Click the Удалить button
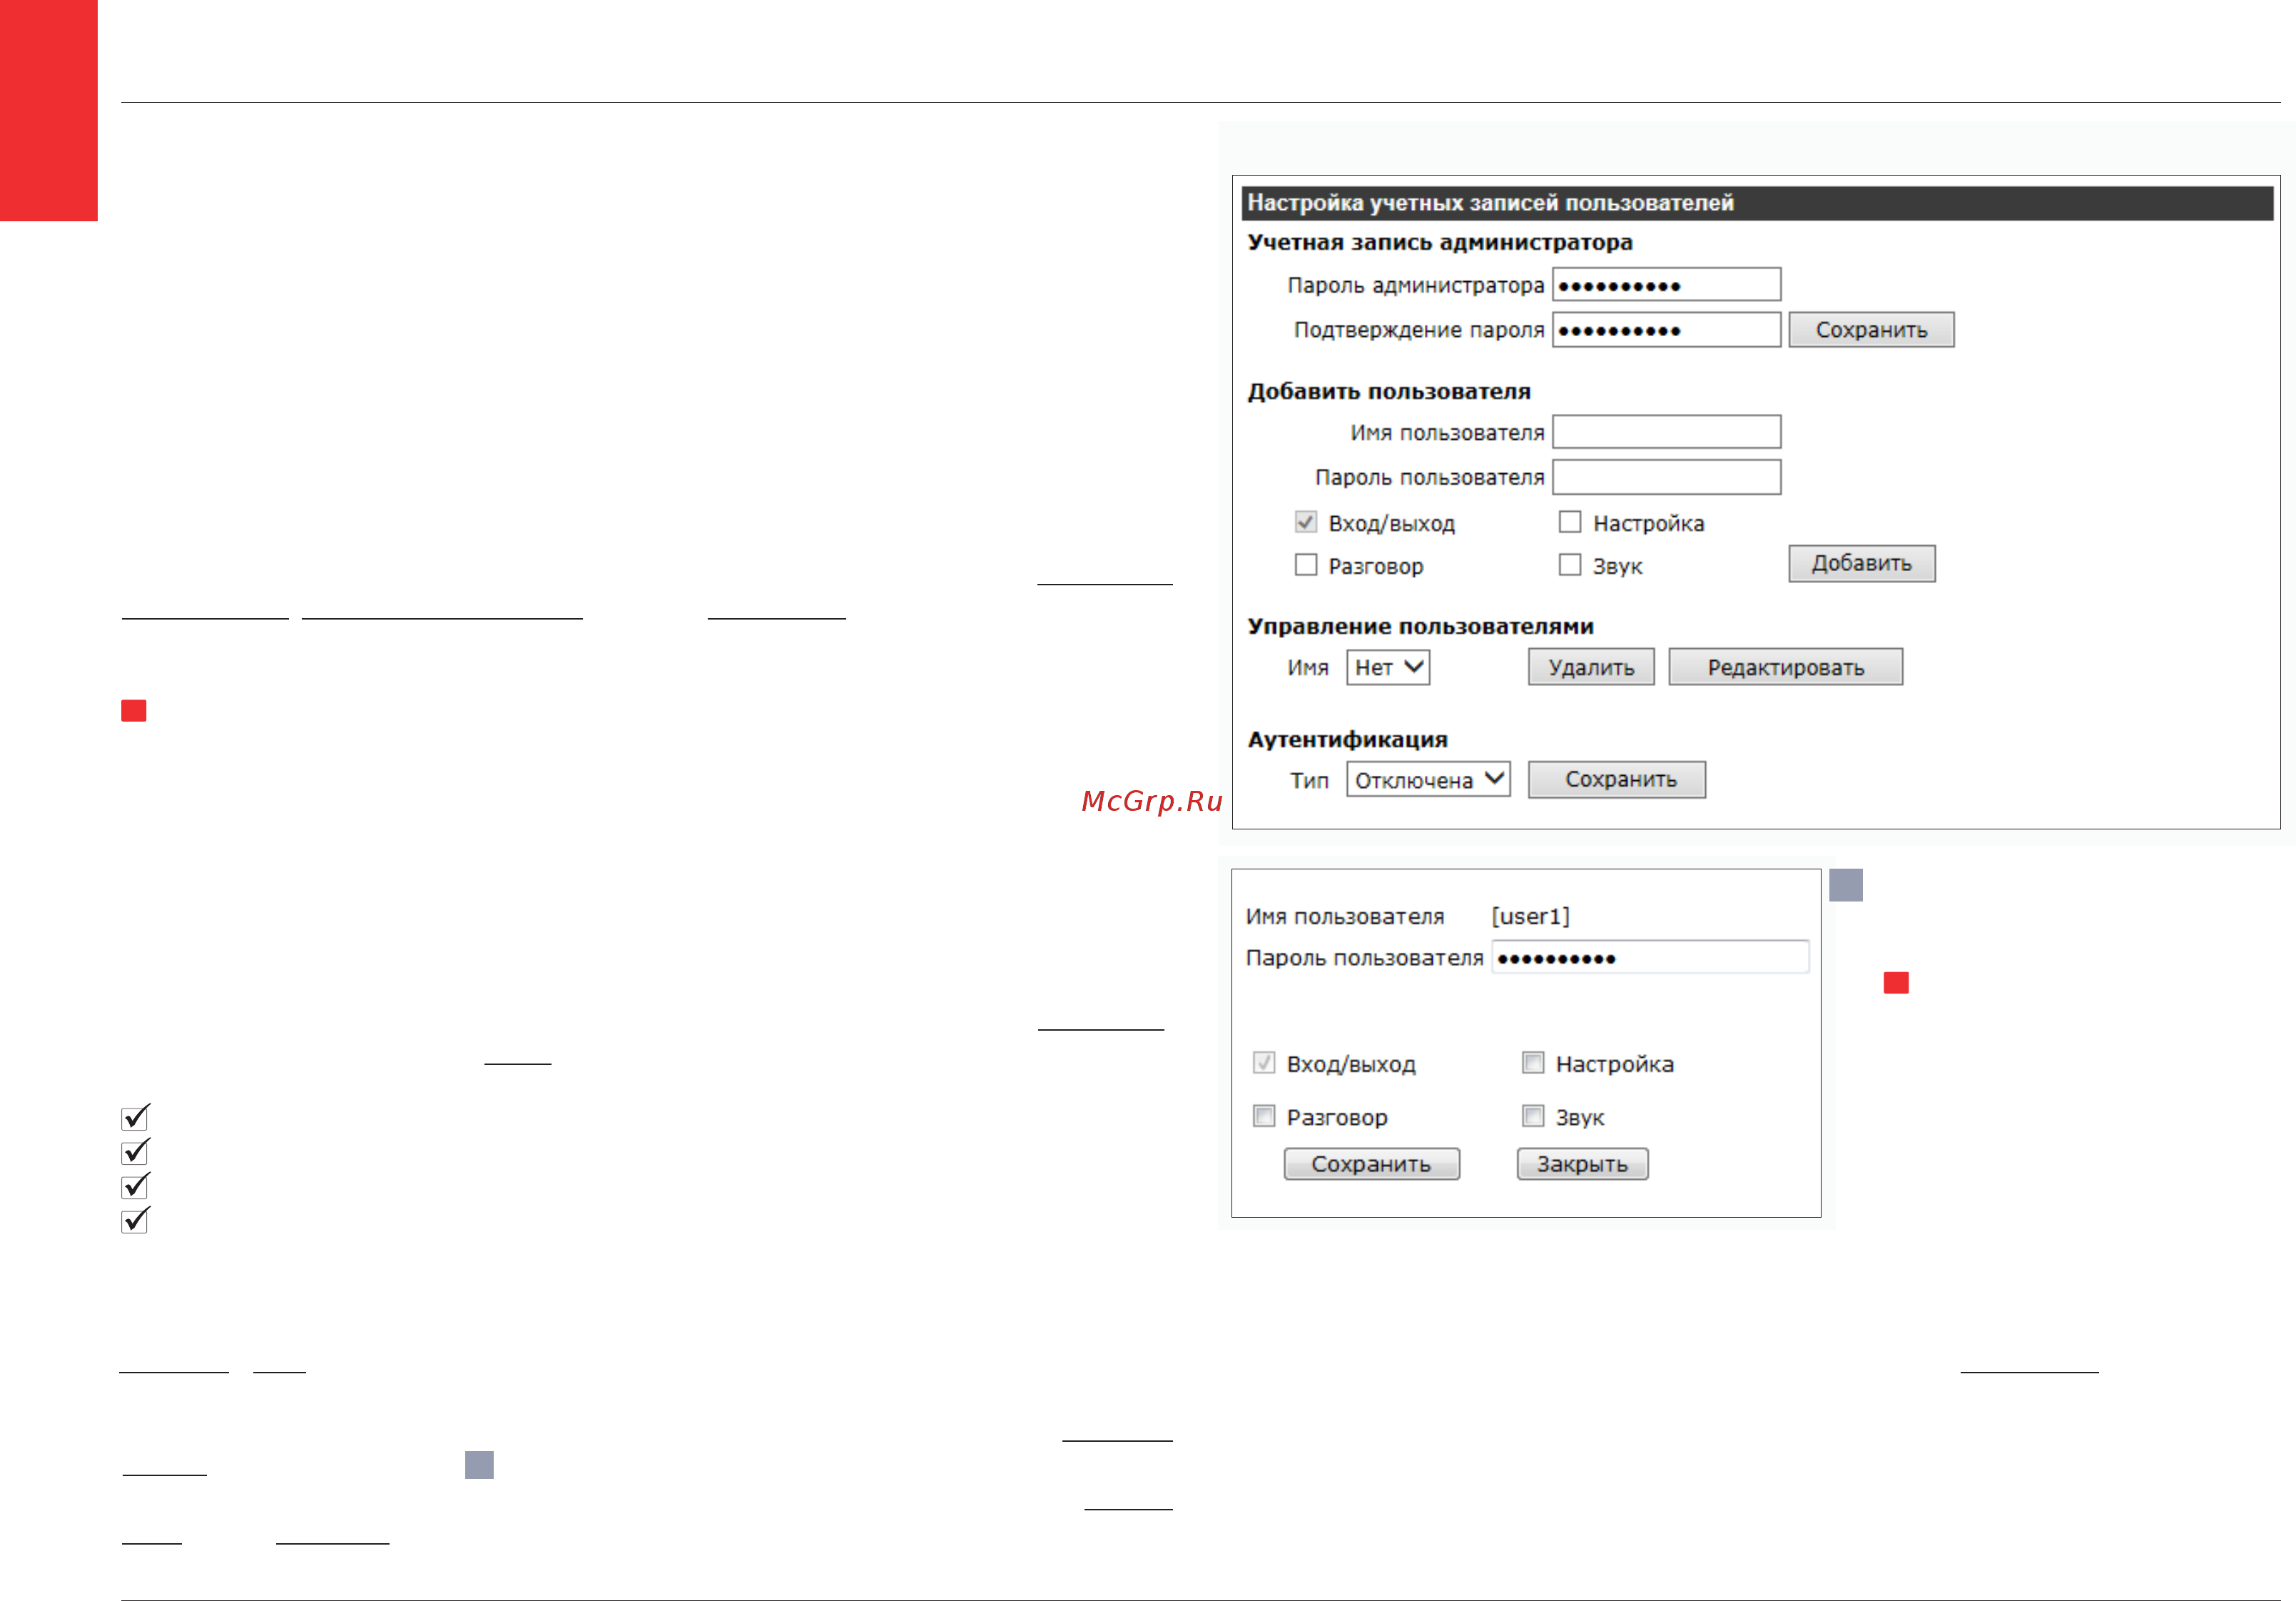The image size is (2296, 1601). (x=1591, y=667)
